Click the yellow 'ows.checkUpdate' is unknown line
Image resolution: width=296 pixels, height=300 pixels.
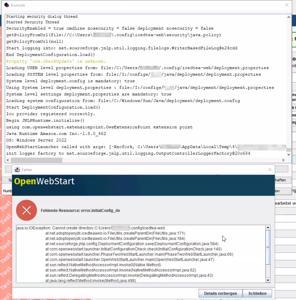click(x=56, y=61)
